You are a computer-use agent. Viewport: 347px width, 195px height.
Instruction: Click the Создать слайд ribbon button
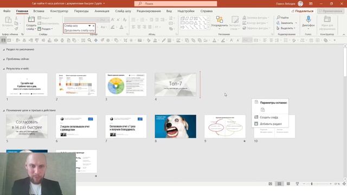click(31, 23)
